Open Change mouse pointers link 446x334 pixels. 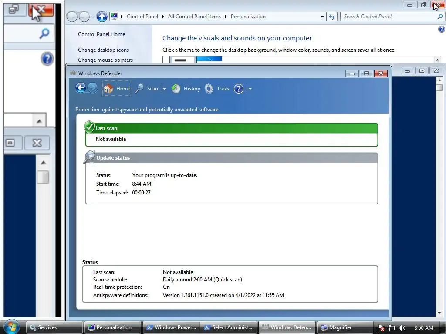pos(105,60)
